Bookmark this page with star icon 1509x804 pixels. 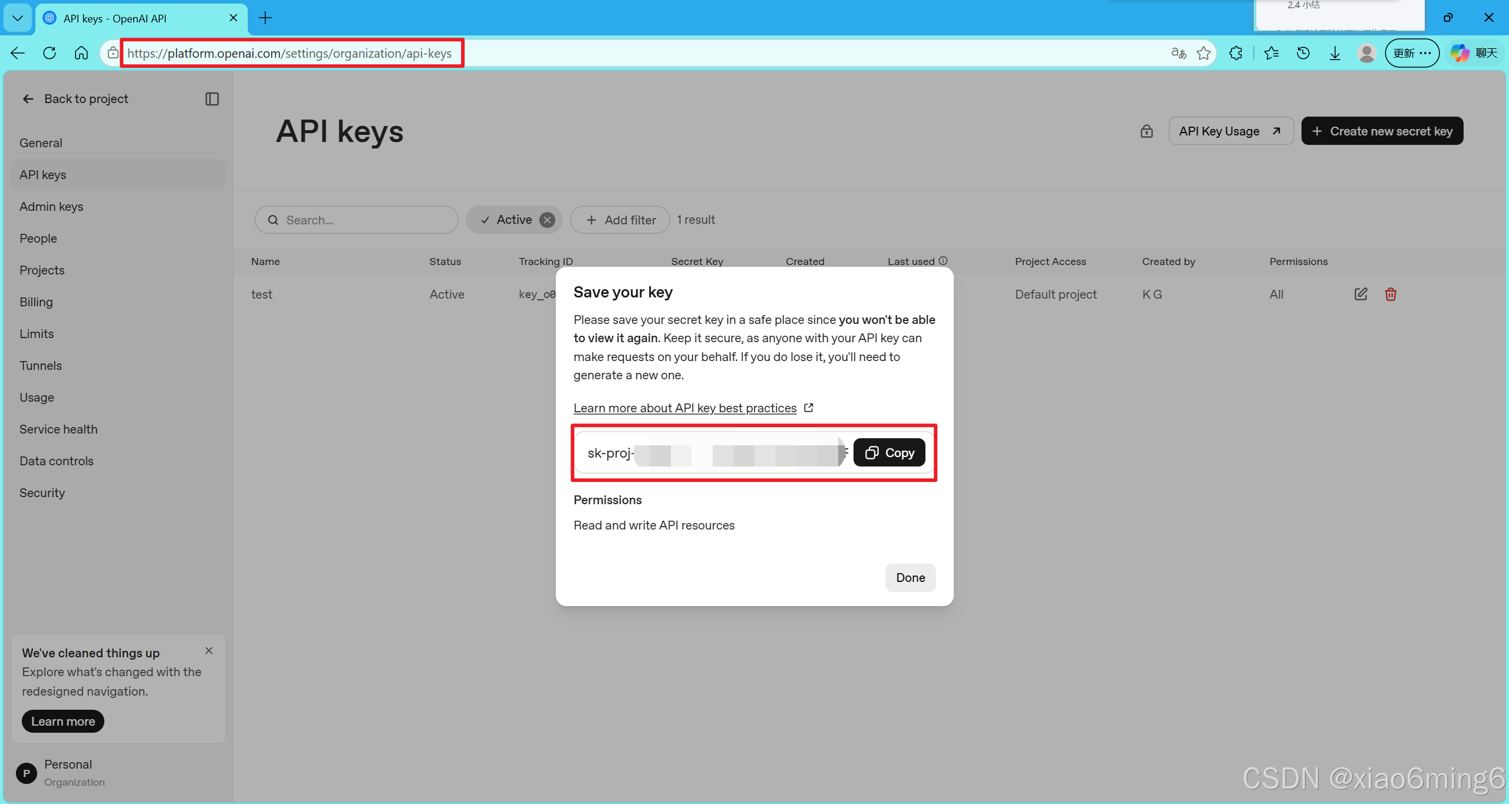(x=1204, y=53)
